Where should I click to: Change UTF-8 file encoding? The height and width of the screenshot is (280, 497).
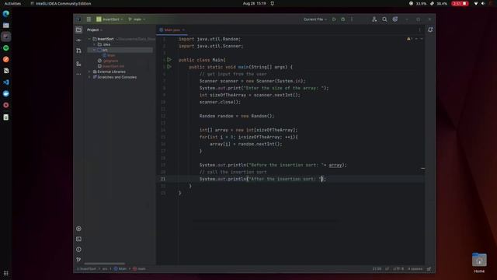tap(398, 268)
